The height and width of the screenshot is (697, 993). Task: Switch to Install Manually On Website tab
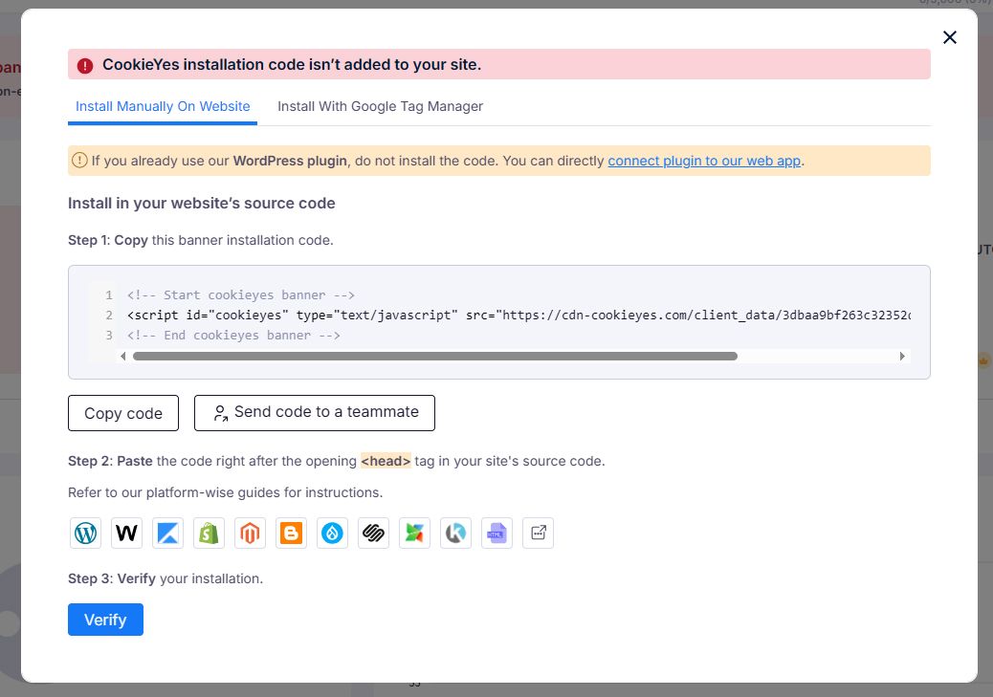(163, 106)
